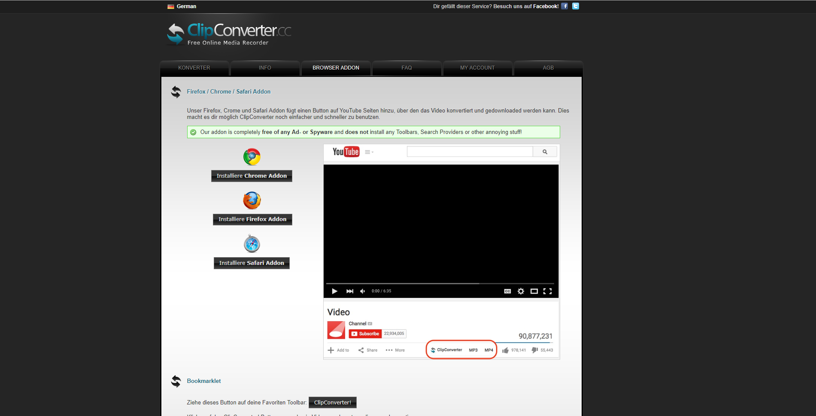The height and width of the screenshot is (416, 816).
Task: Click the Add to plus icon
Action: click(x=331, y=350)
